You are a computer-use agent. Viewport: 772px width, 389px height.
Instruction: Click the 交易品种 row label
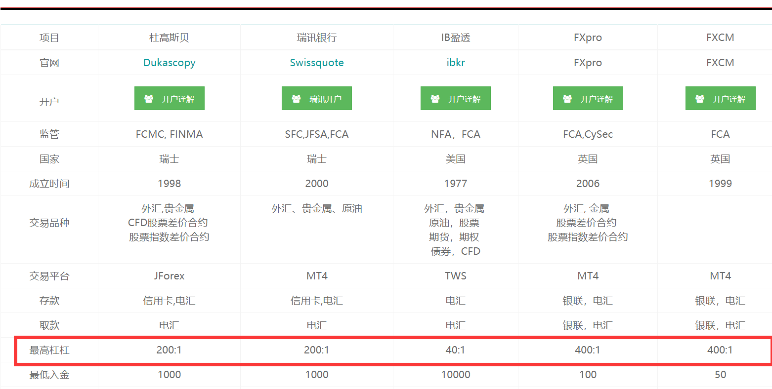(x=49, y=223)
